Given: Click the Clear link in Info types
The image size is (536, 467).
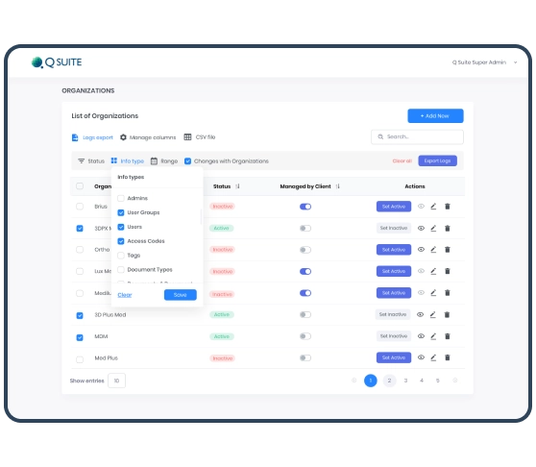Looking at the screenshot, I should [125, 295].
